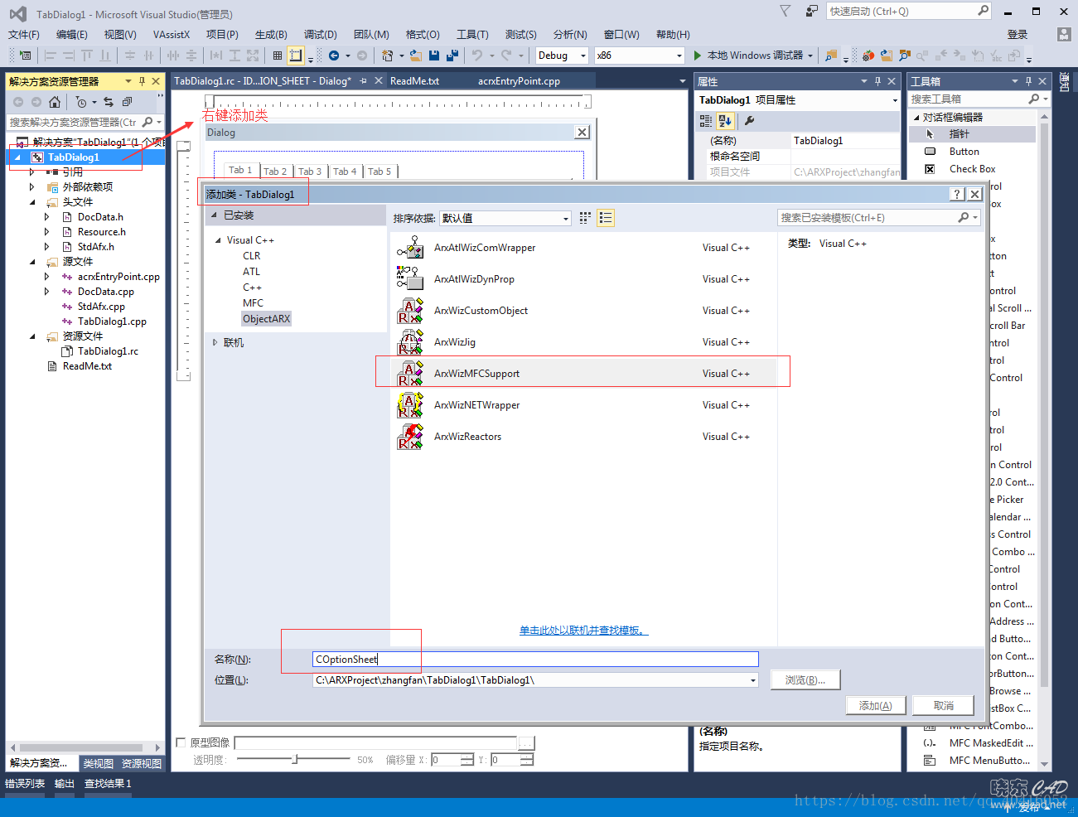The image size is (1078, 817).
Task: Click the green start debugging arrow
Action: click(x=698, y=56)
